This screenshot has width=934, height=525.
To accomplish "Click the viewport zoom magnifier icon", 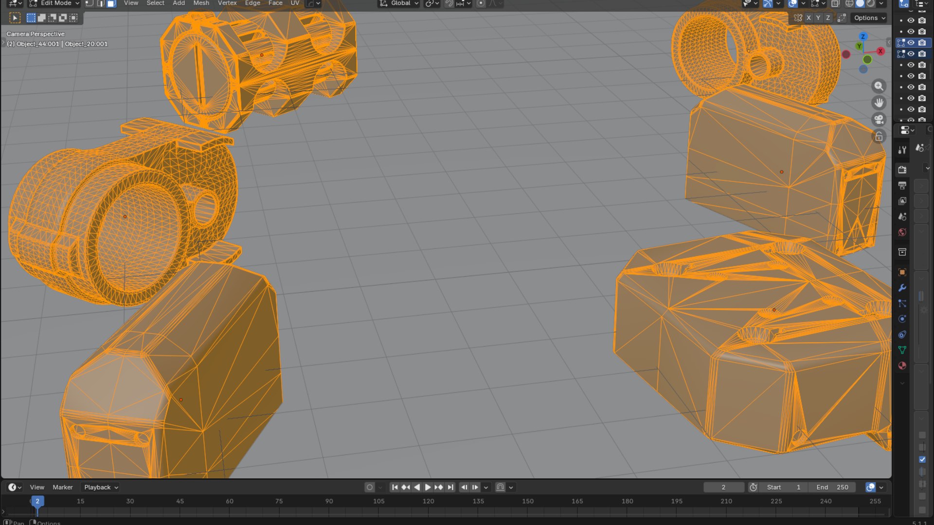I will click(x=879, y=86).
